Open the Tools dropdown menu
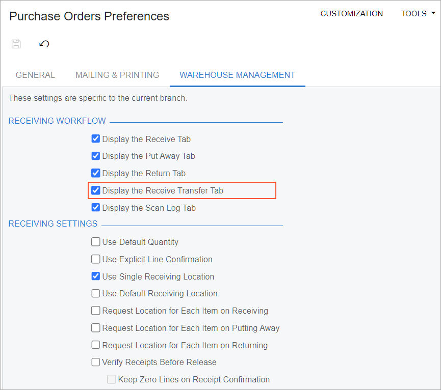Viewport: 441px width, 390px height. pos(418,13)
